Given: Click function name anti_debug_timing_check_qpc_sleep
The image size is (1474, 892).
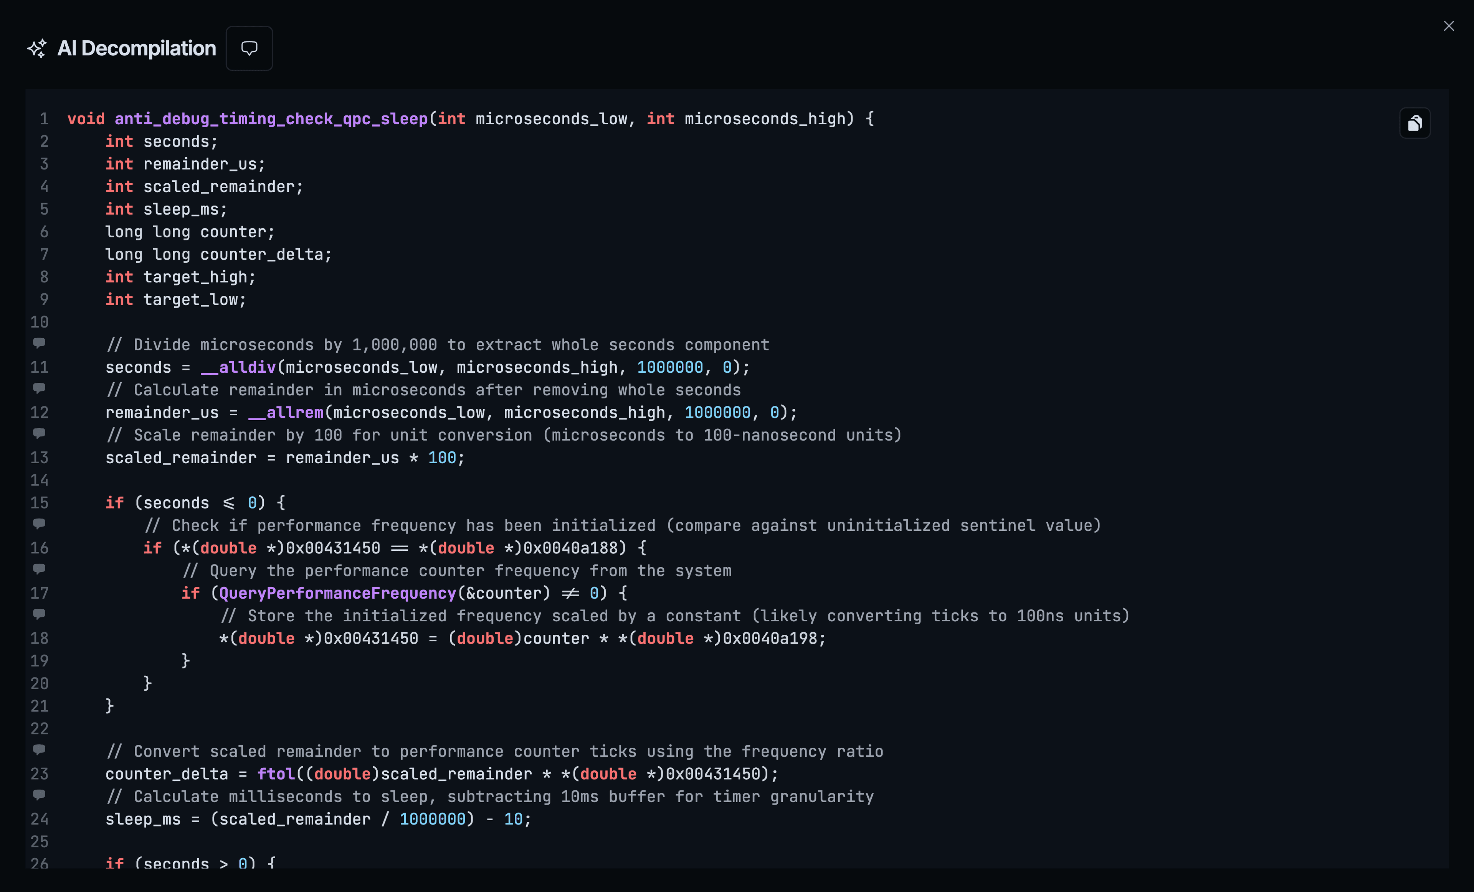Looking at the screenshot, I should 271,119.
